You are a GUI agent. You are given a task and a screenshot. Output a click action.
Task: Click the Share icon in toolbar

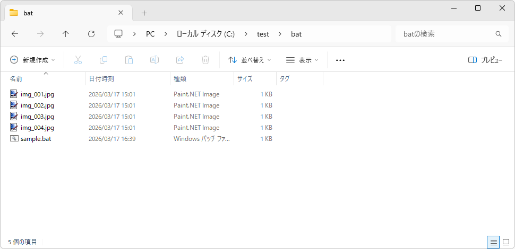(x=180, y=60)
